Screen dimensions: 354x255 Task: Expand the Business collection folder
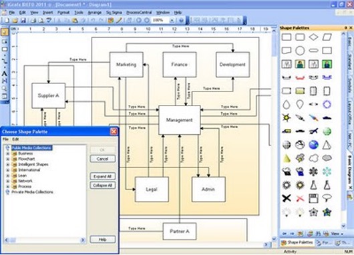(7, 154)
